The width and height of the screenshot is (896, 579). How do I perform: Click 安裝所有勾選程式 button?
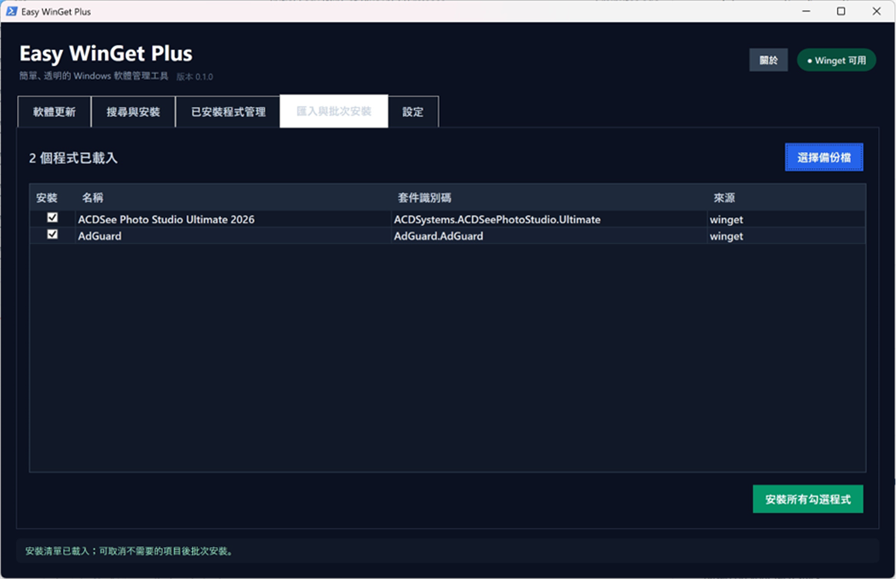[807, 499]
